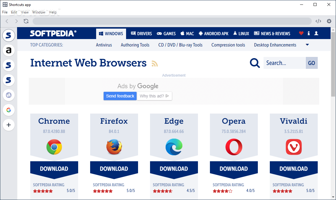
Task: Open the Antivirus category
Action: pos(104,45)
